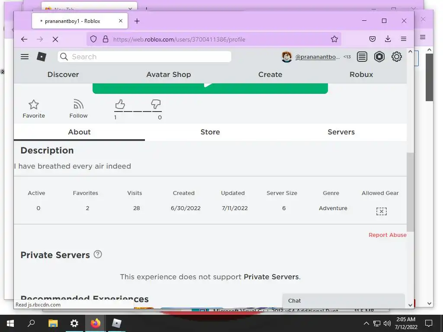Image resolution: width=443 pixels, height=332 pixels.
Task: Click the green Play button
Action: [x=210, y=88]
